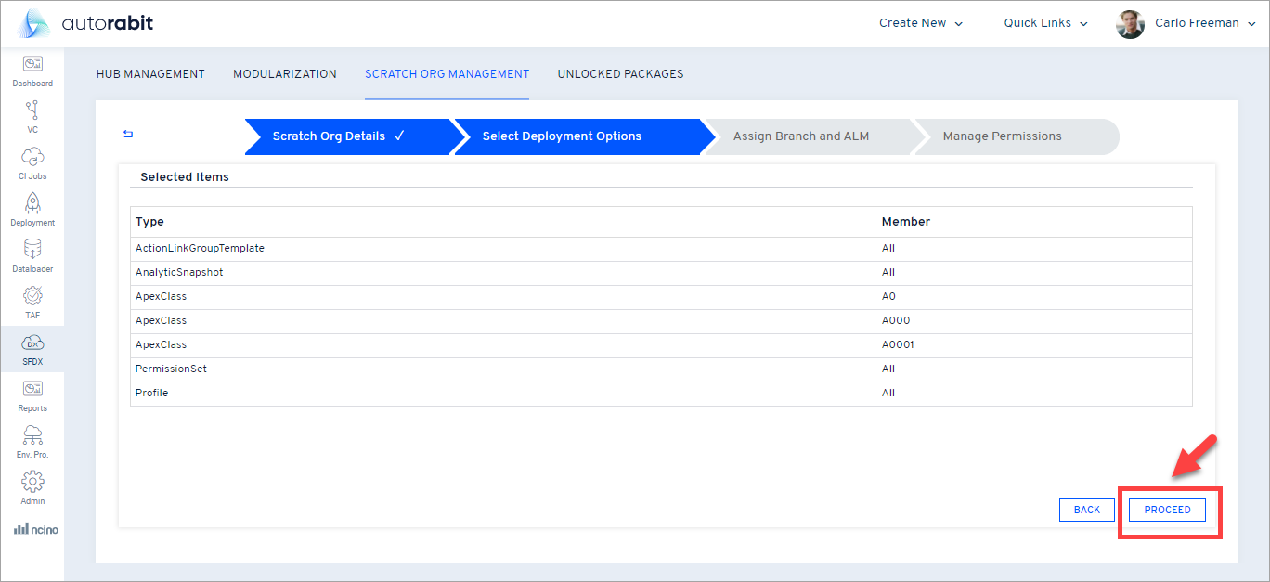Switch to the Unlocked Packages tab

pos(620,74)
